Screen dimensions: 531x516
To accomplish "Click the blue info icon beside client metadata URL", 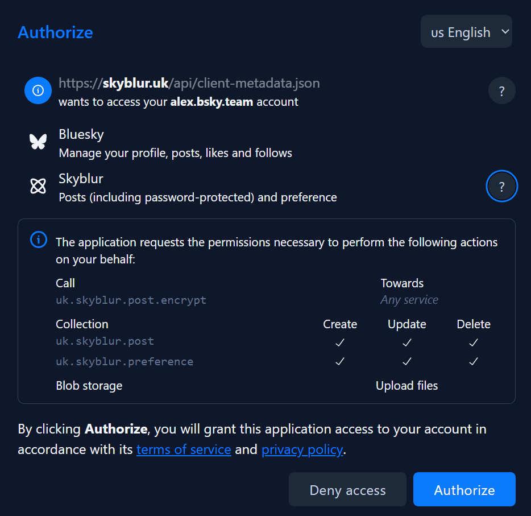I will click(38, 90).
